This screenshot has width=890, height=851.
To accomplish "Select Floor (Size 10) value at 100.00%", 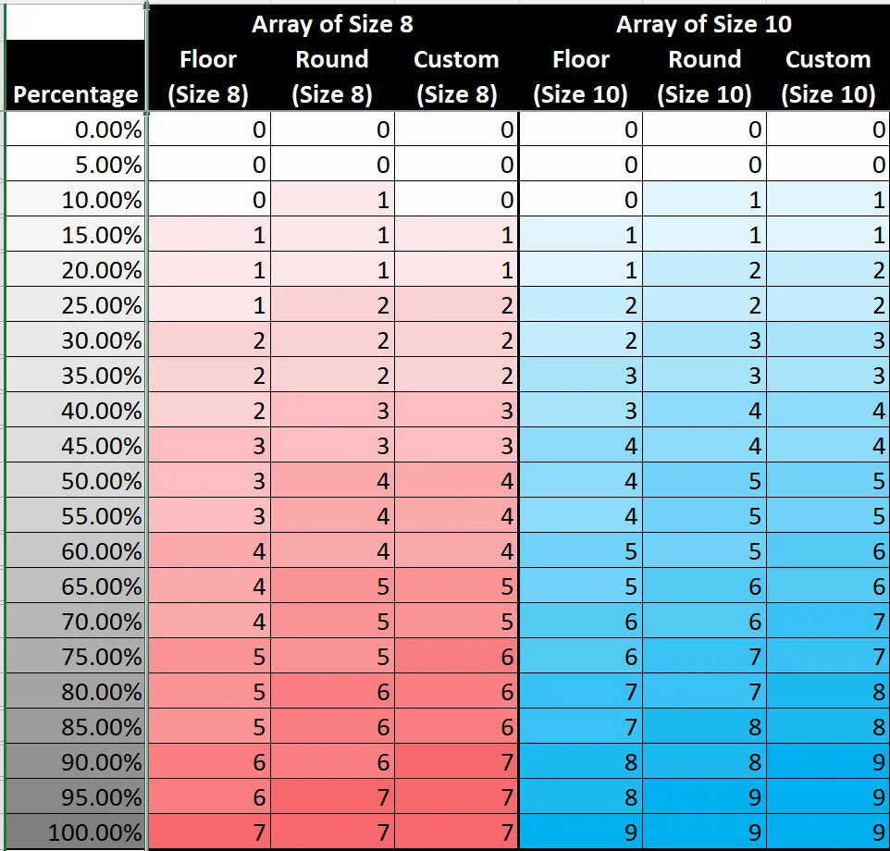I will (x=581, y=832).
